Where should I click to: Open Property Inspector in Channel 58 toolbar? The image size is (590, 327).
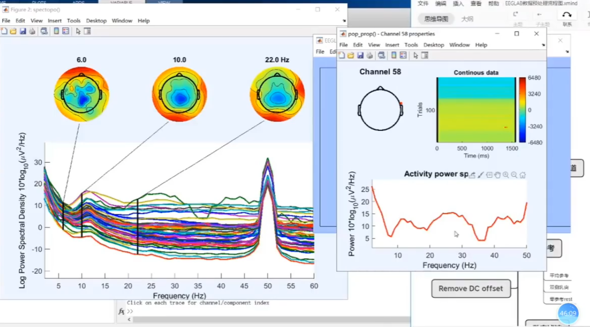click(425, 56)
